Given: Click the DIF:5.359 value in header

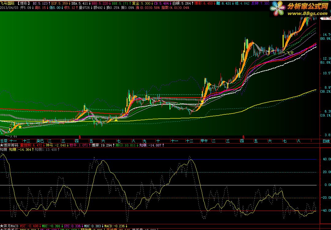Looking at the screenshot, I should pyautogui.click(x=60, y=3).
